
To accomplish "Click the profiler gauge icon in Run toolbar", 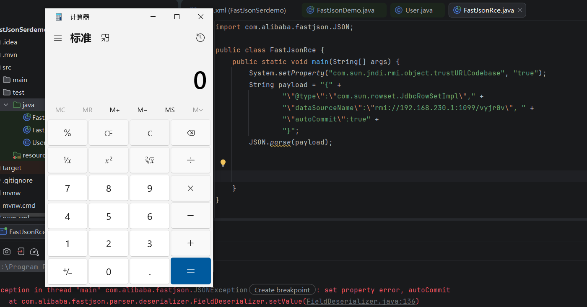I will [34, 251].
